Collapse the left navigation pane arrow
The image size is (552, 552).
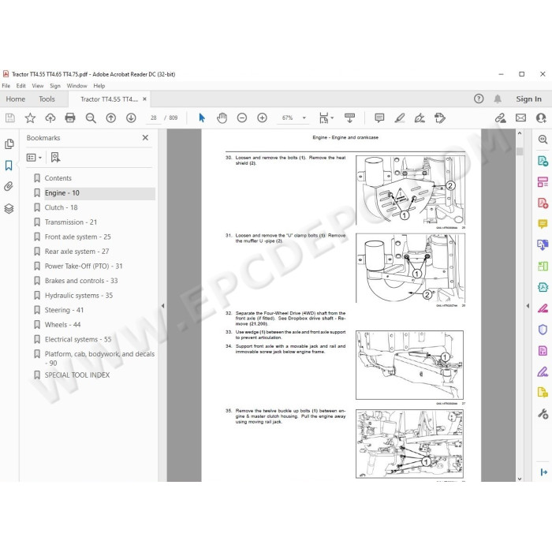click(162, 306)
